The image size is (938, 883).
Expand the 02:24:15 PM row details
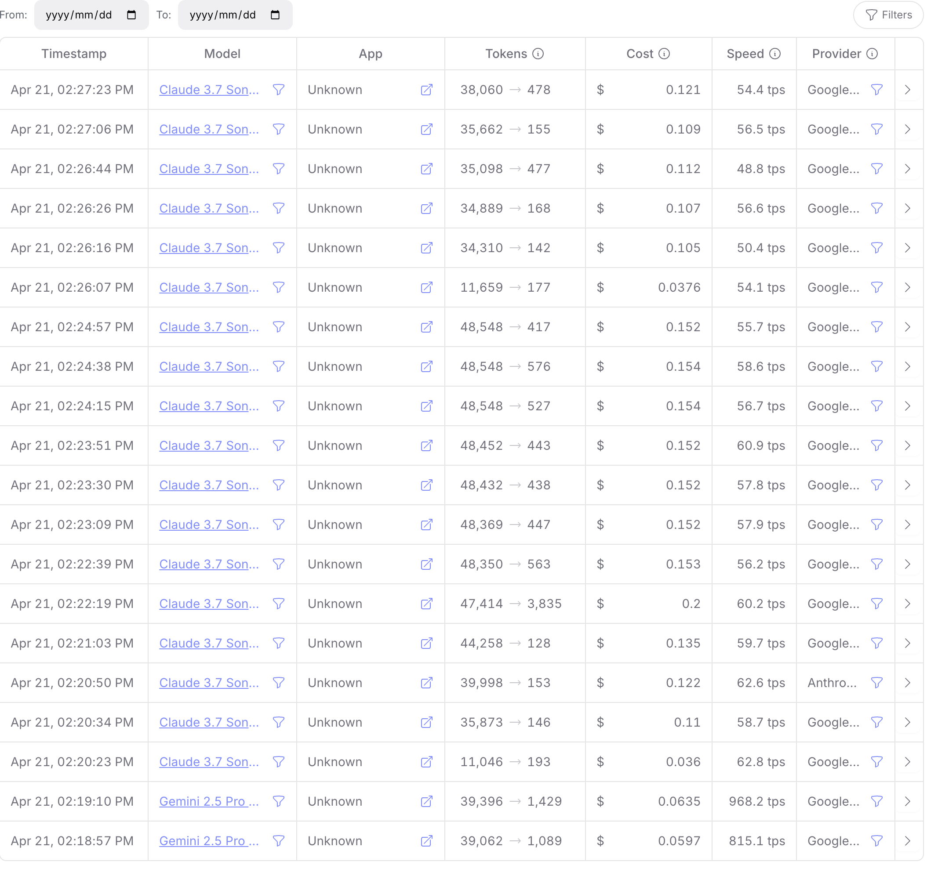908,406
